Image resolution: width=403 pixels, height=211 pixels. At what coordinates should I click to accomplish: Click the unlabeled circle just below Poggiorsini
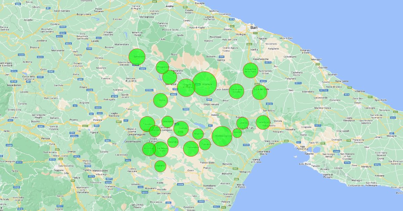pos(170,77)
